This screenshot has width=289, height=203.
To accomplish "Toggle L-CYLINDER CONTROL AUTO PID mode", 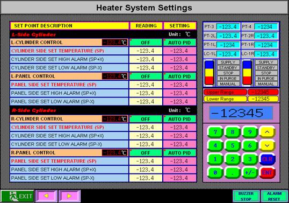I will tap(179, 43).
